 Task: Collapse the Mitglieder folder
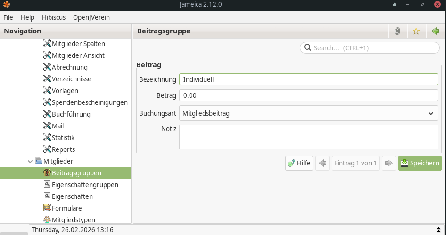click(x=30, y=161)
